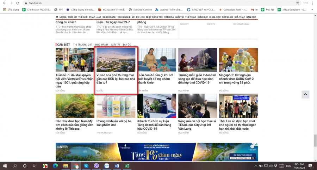Click the scroll-to-top arrow button
Image resolution: width=317 pixels, height=170 pixels.
(305, 94)
